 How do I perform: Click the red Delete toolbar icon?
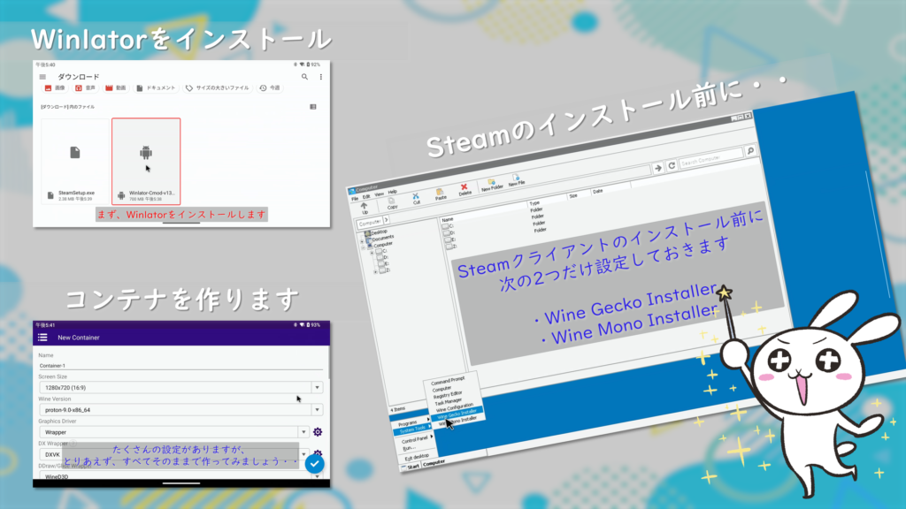[x=464, y=190]
